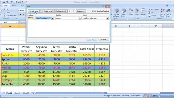Click the cell with value 12600
Screen dimensions: 174x98
click(57, 76)
